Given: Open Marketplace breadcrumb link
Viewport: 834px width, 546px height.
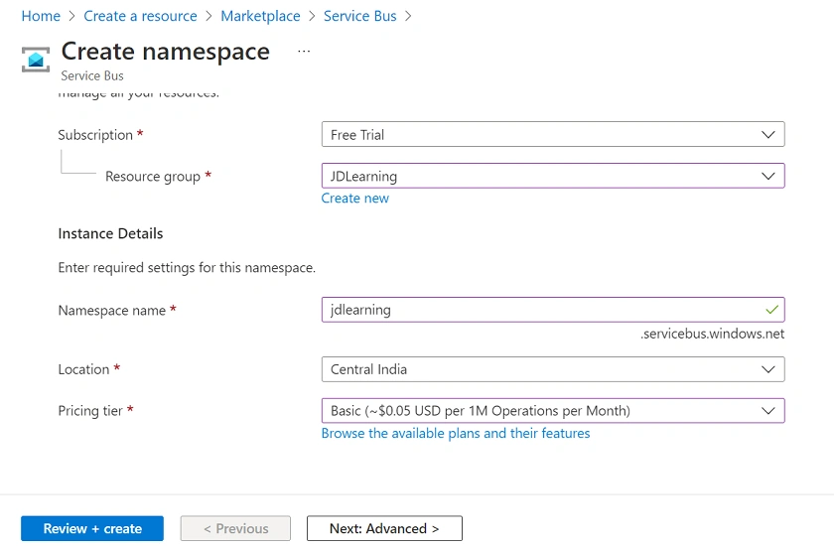Looking at the screenshot, I should point(260,16).
